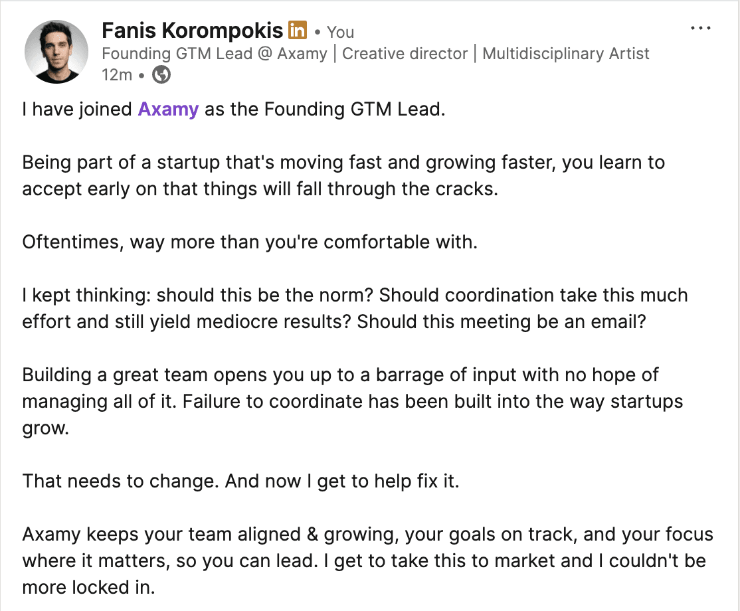Viewport: 740px width, 611px height.
Task: Click the 12m post timestamp
Action: pos(117,74)
